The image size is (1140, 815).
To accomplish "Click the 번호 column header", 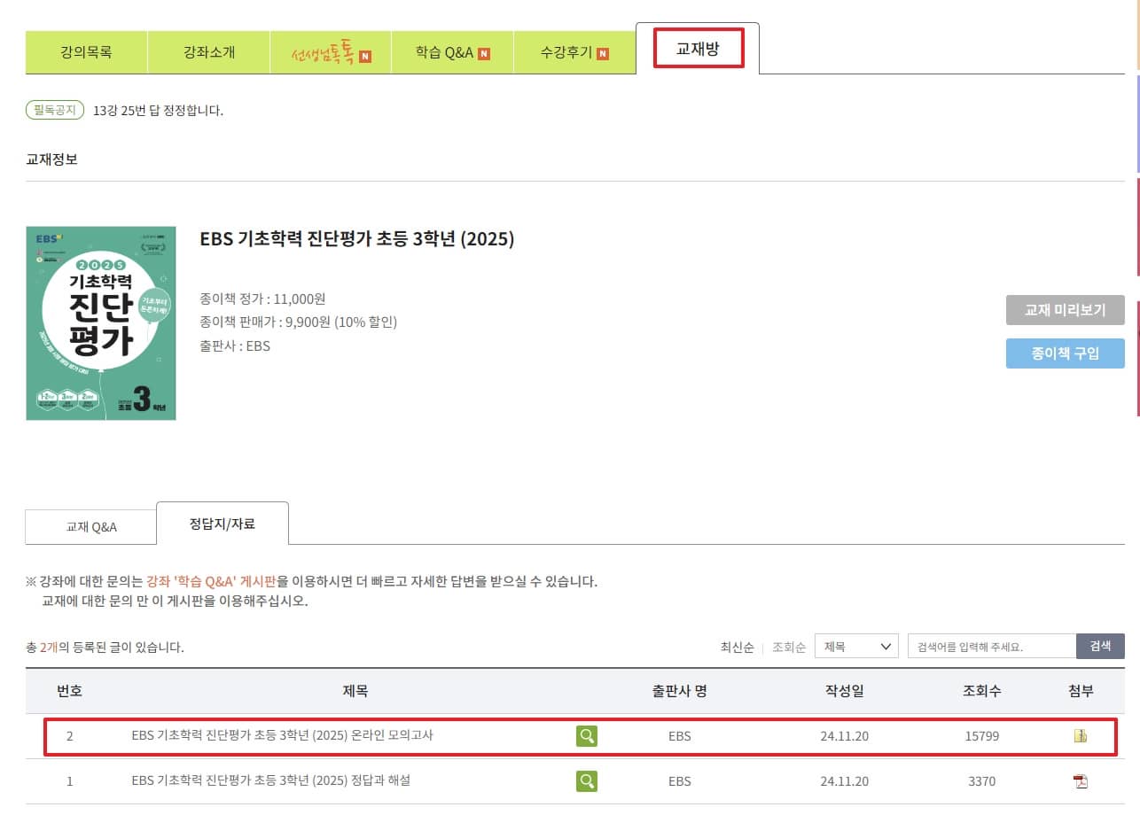I will coord(69,691).
